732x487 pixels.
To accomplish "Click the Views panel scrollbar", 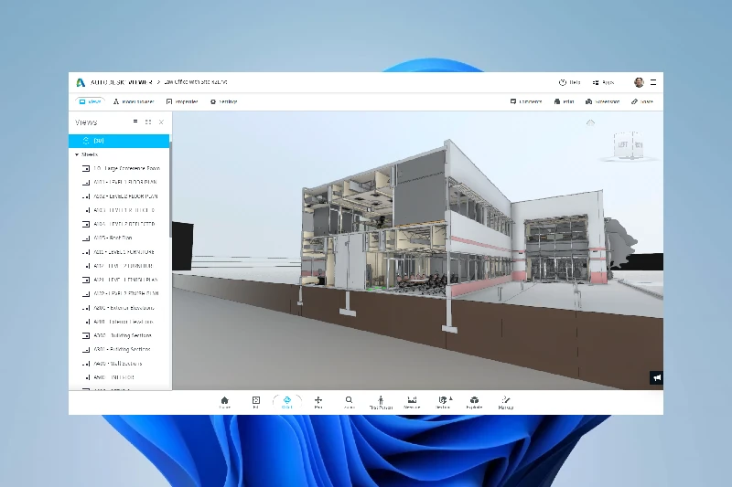I will [170, 189].
